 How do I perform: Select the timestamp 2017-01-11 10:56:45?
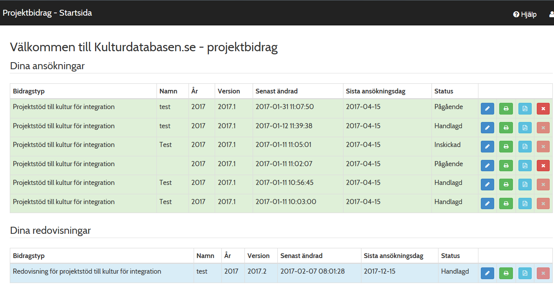pyautogui.click(x=284, y=183)
